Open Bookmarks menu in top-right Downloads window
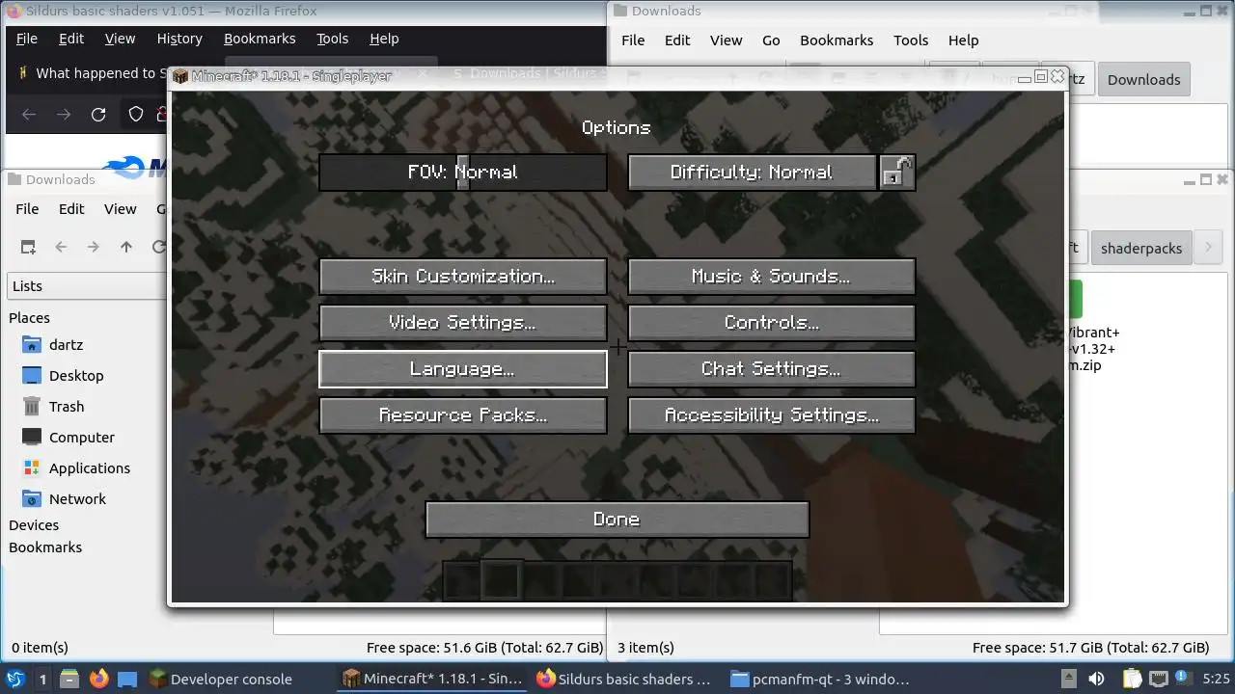The width and height of the screenshot is (1235, 694). [x=837, y=40]
